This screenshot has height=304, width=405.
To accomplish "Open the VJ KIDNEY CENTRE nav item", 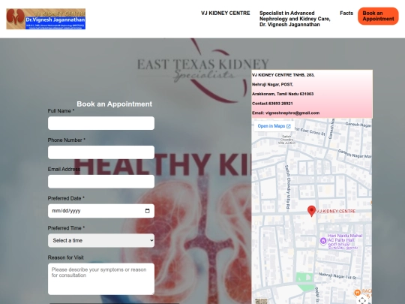I will pyautogui.click(x=226, y=14).
